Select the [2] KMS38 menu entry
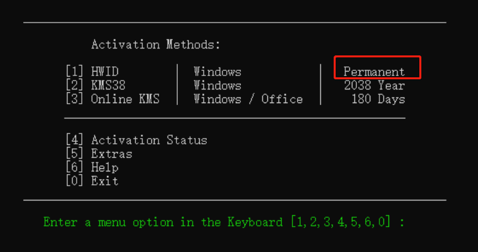 pyautogui.click(x=96, y=86)
